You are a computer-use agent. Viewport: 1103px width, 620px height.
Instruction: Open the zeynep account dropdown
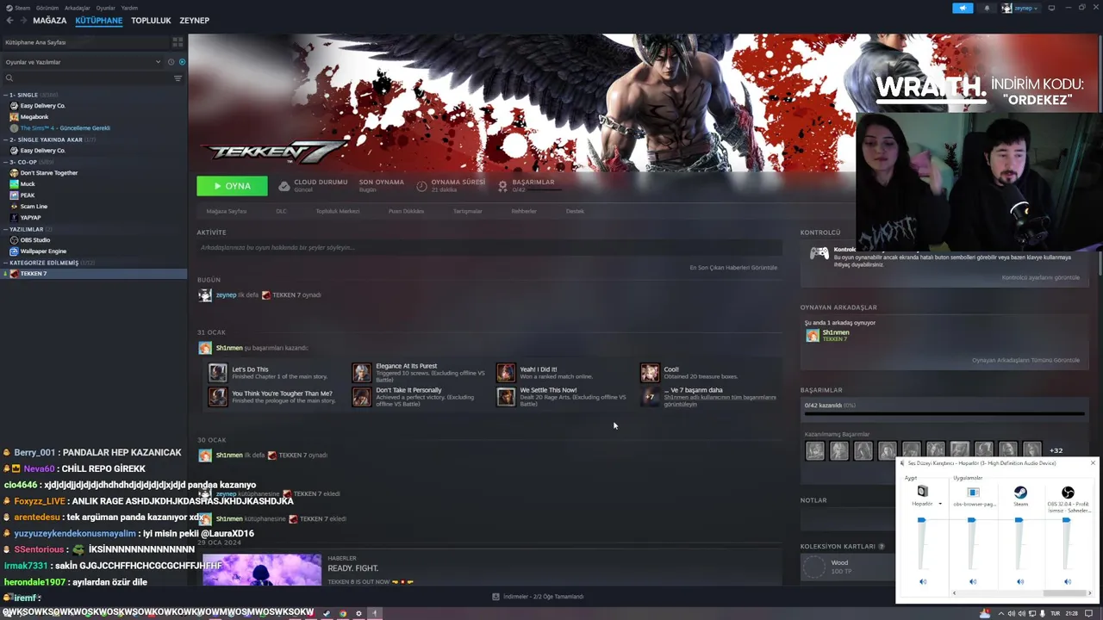[1022, 8]
